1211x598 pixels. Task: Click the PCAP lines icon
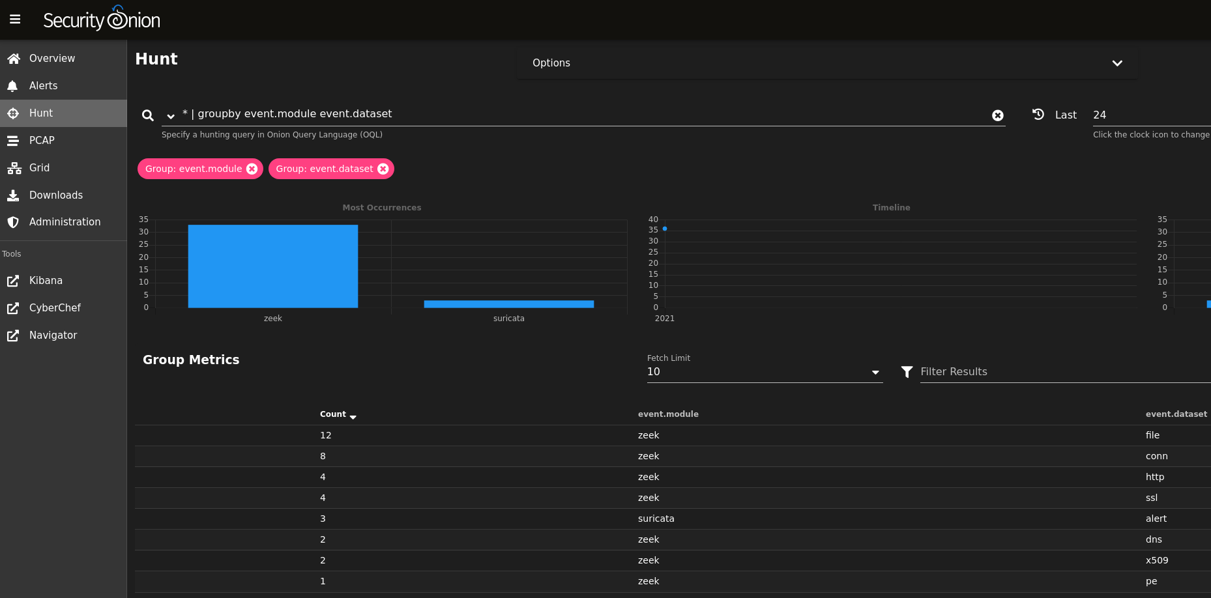[13, 141]
